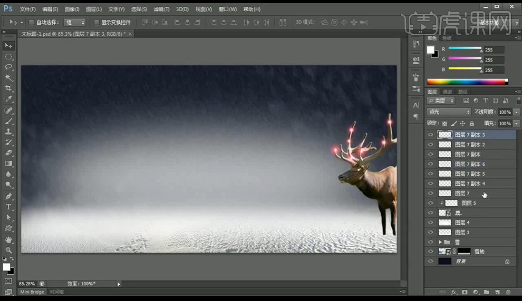Toggle Quick Mask mode icon
522x301 pixels.
coord(8,281)
